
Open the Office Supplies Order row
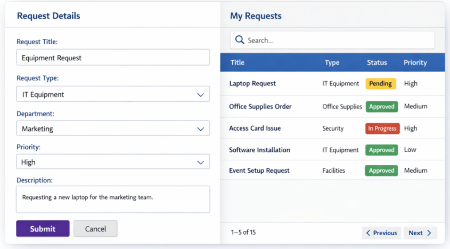click(333, 106)
